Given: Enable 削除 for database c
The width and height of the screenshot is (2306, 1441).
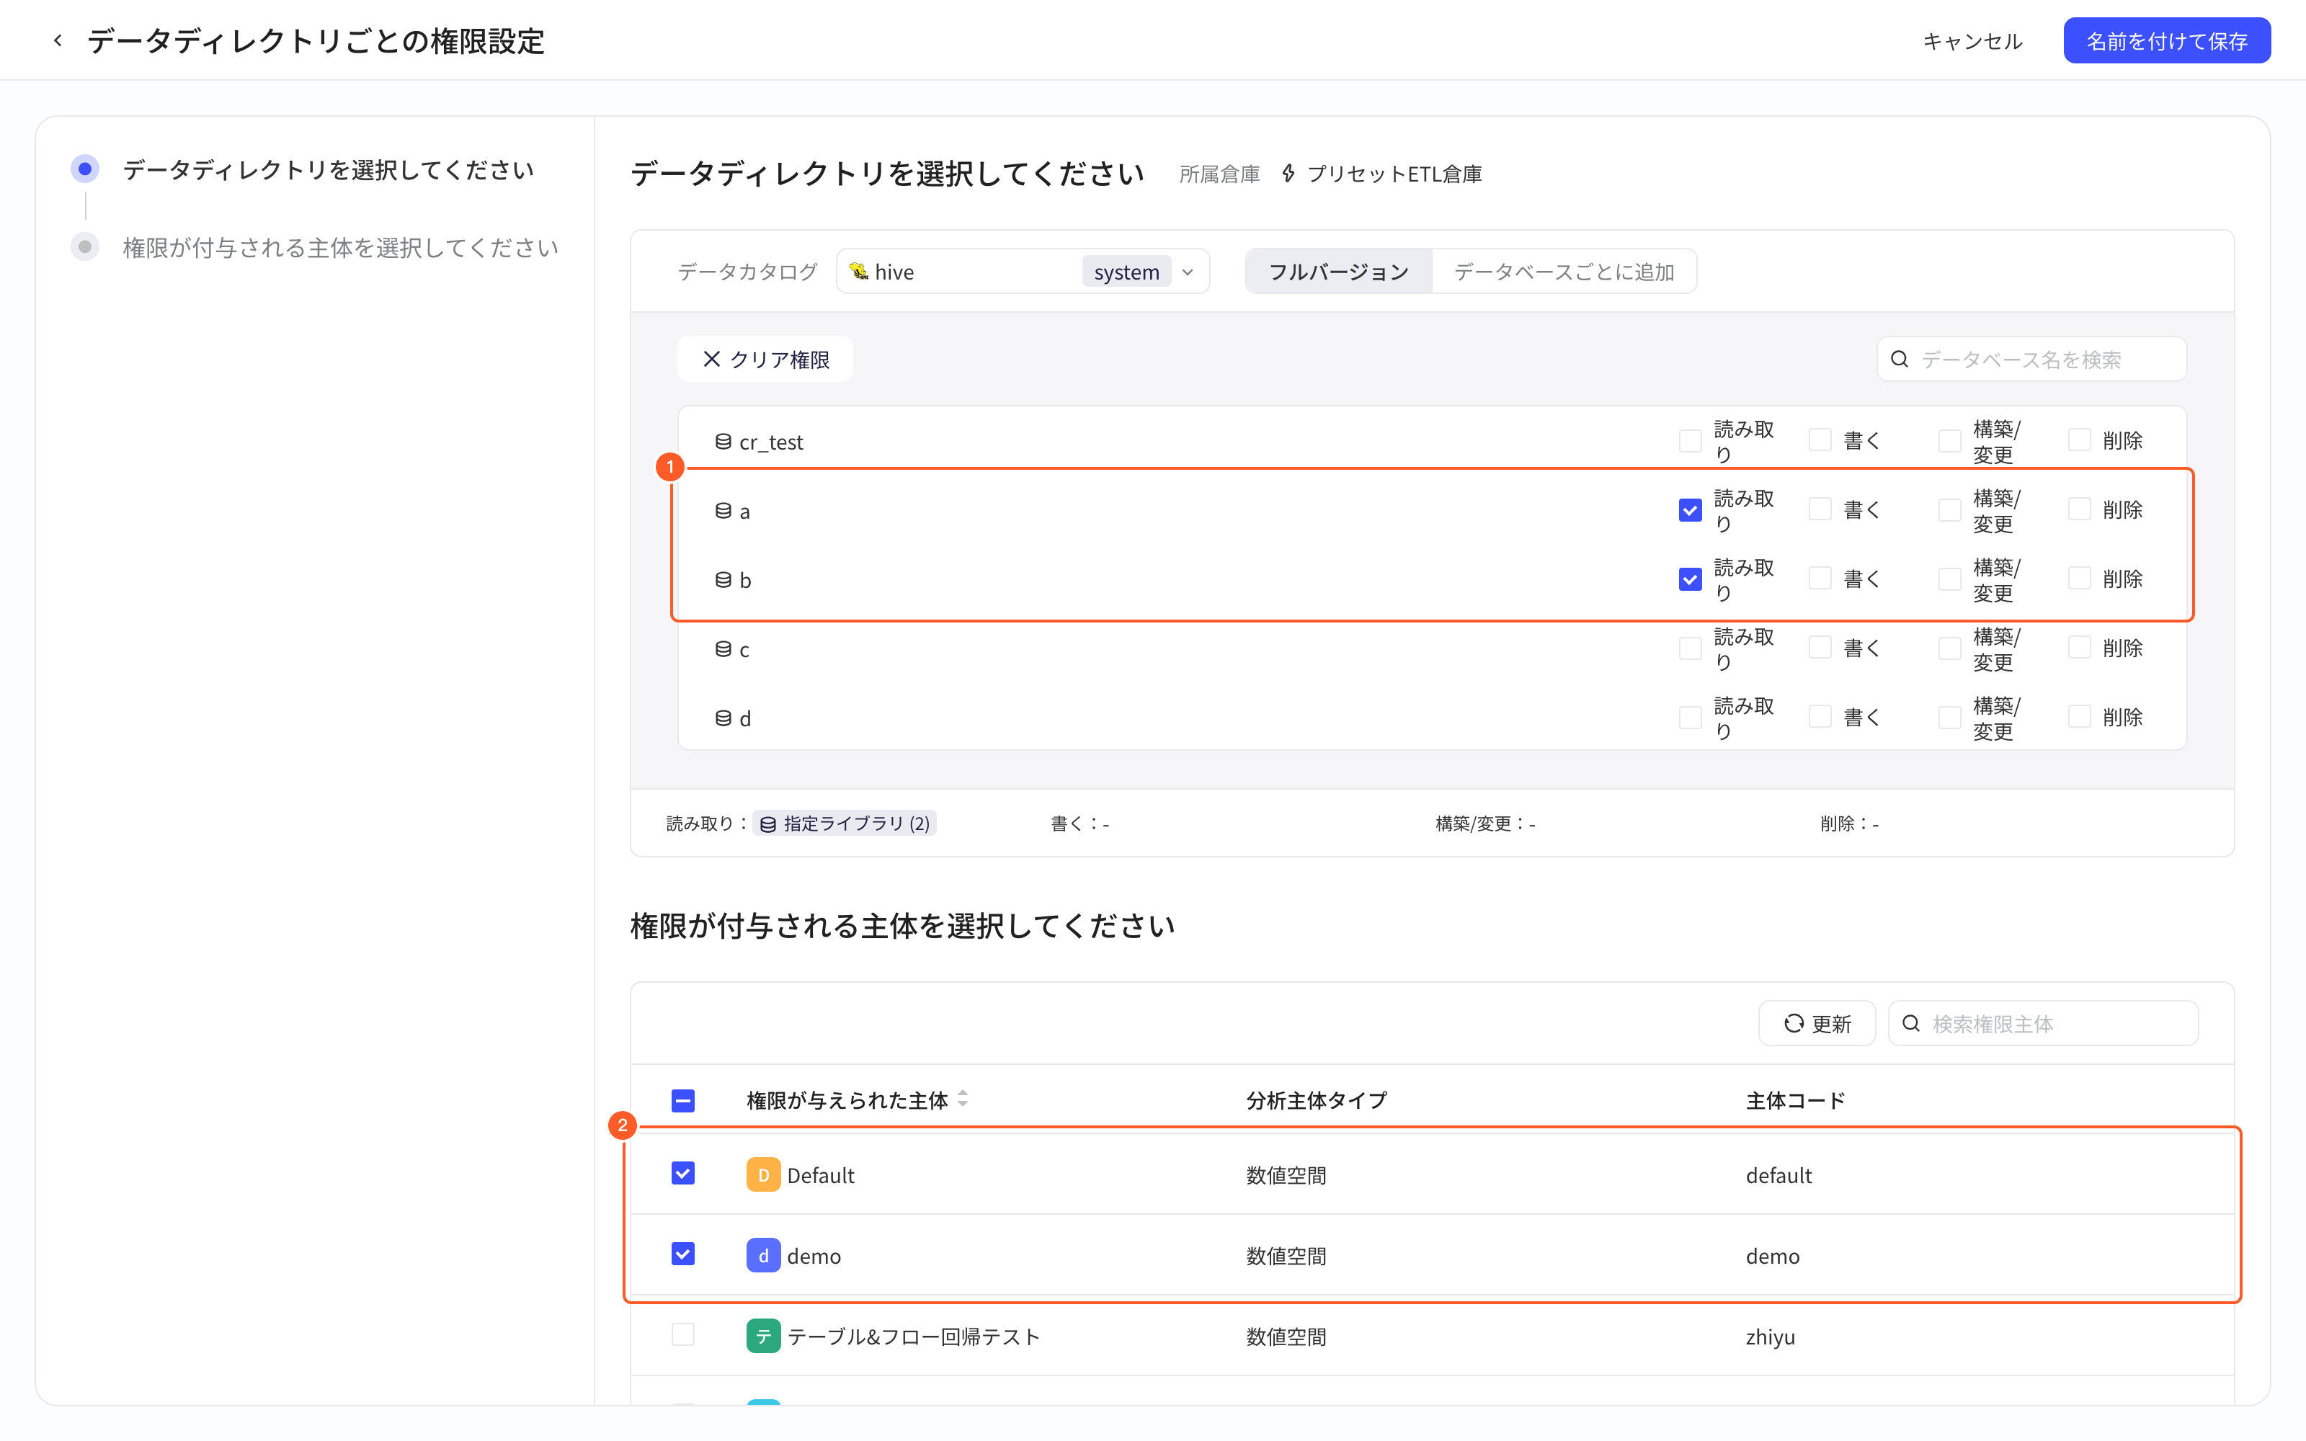Looking at the screenshot, I should 2079,648.
